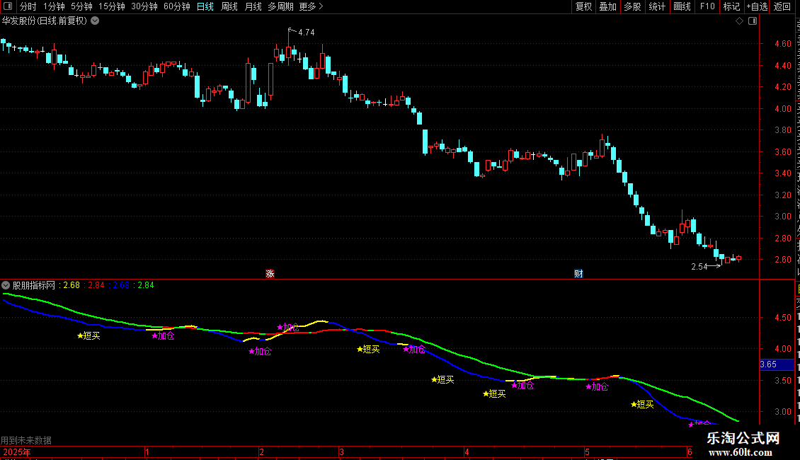Click month 2 on the time axis
The height and width of the screenshot is (460, 800).
click(261, 452)
